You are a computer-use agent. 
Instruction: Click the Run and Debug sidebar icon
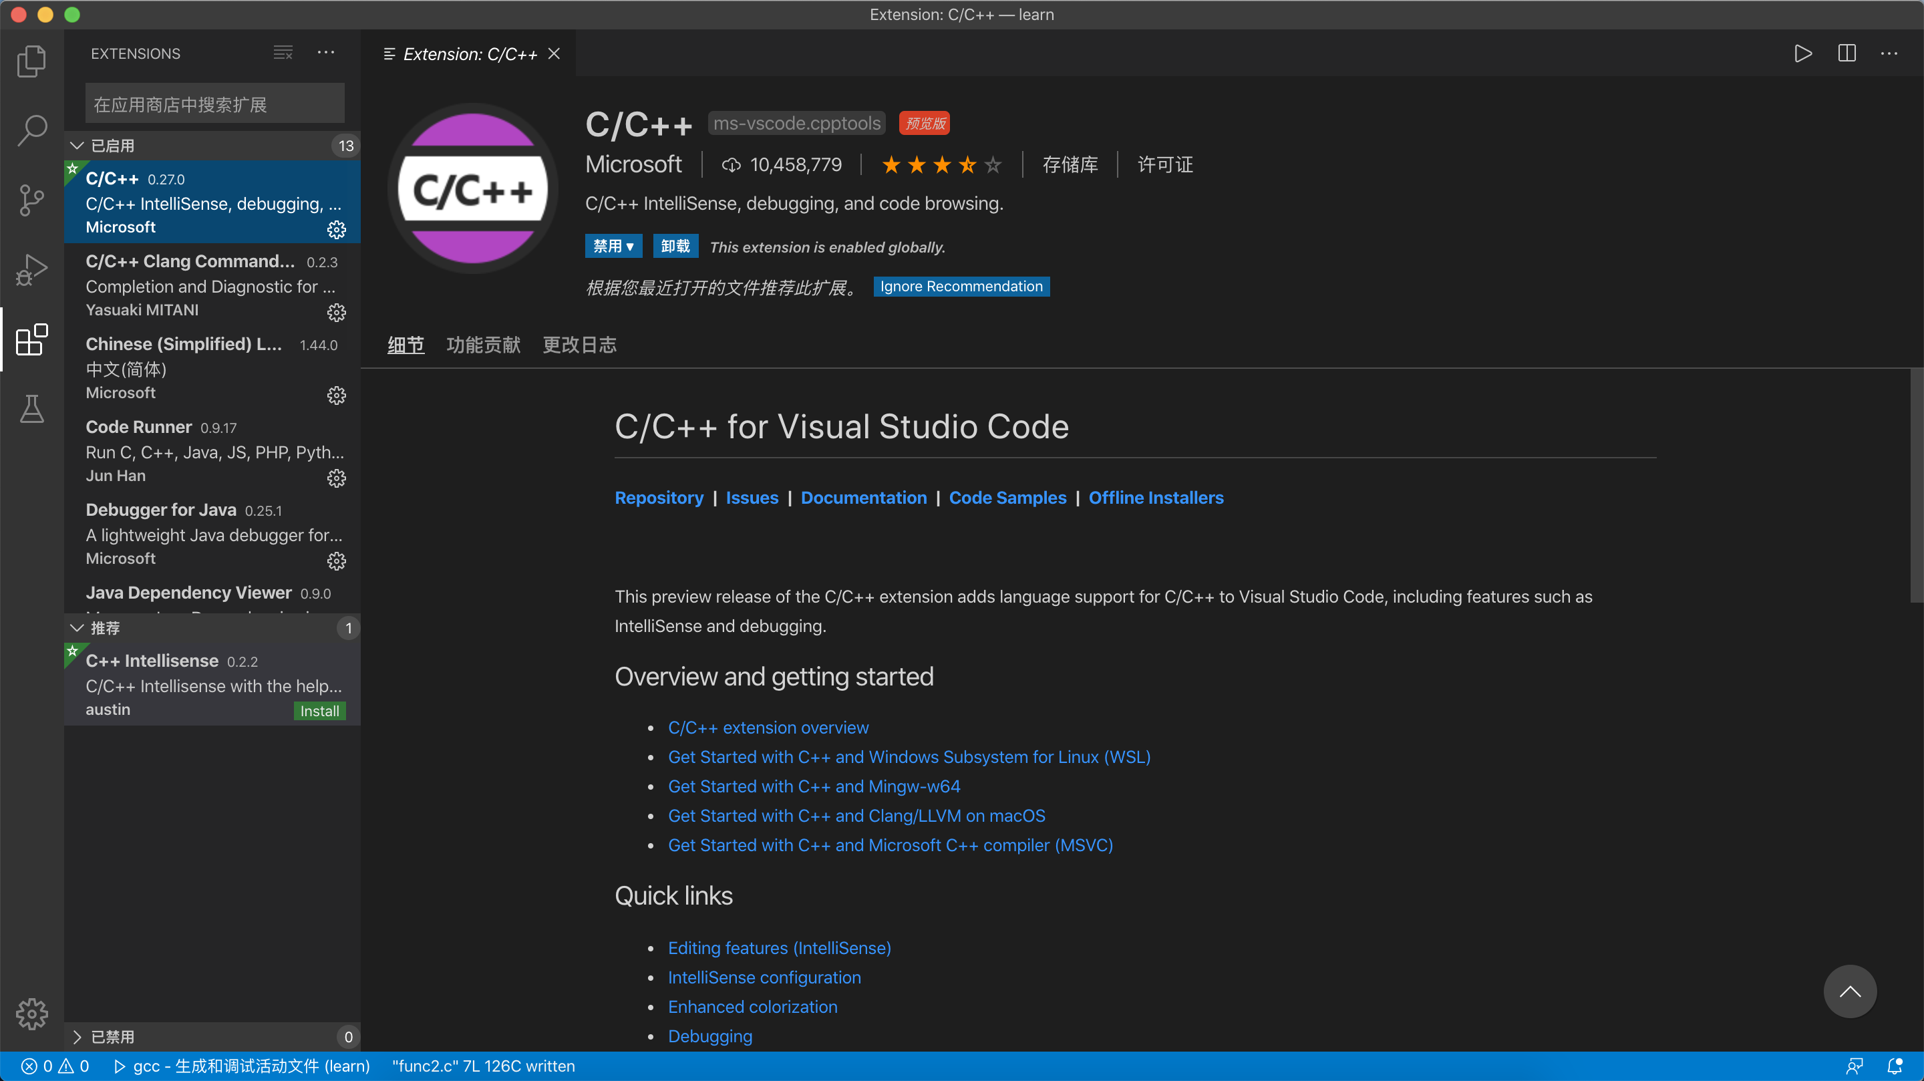[31, 269]
